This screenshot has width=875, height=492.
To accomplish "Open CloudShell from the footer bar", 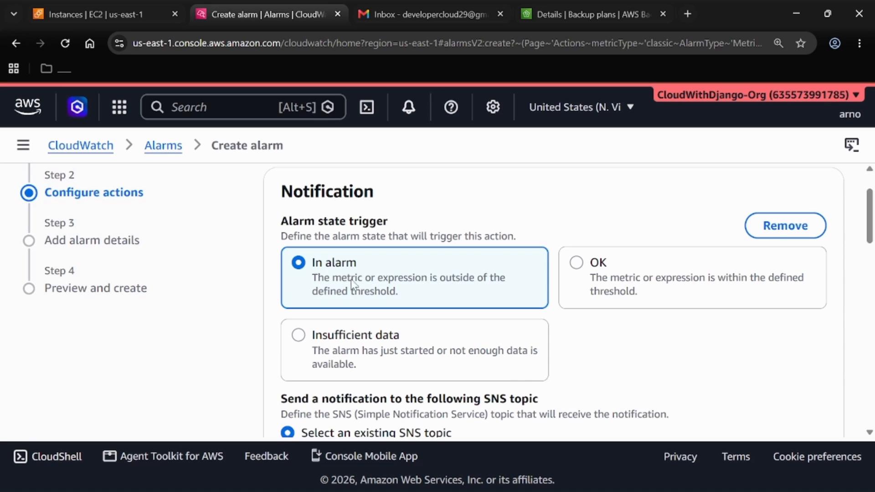I will pyautogui.click(x=48, y=456).
